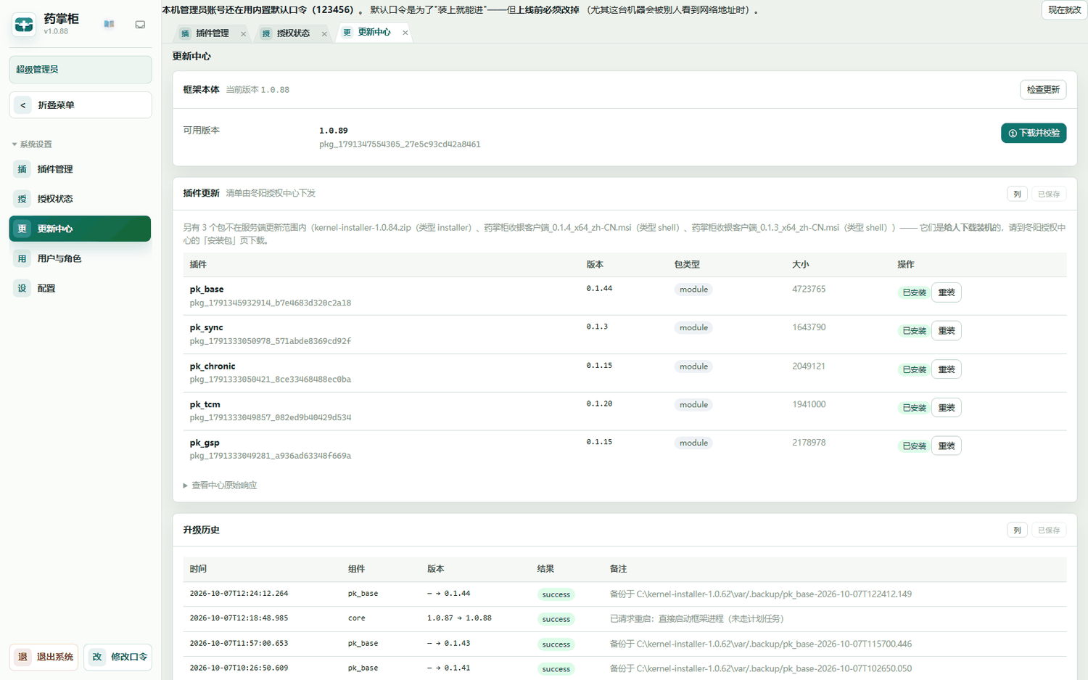Reinstall pk_tcm with its 重装 button

(947, 408)
